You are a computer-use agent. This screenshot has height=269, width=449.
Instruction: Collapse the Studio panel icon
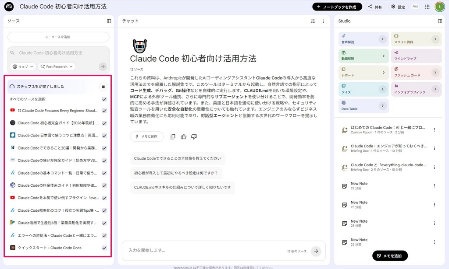440,21
